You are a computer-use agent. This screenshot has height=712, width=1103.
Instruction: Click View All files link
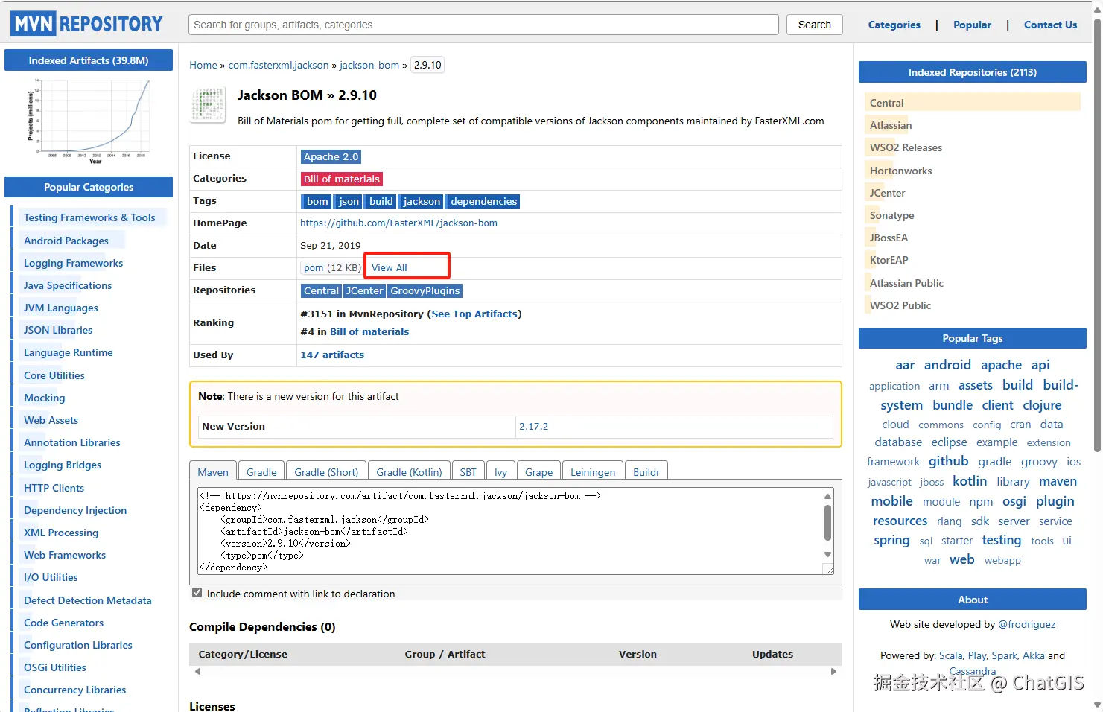point(390,267)
